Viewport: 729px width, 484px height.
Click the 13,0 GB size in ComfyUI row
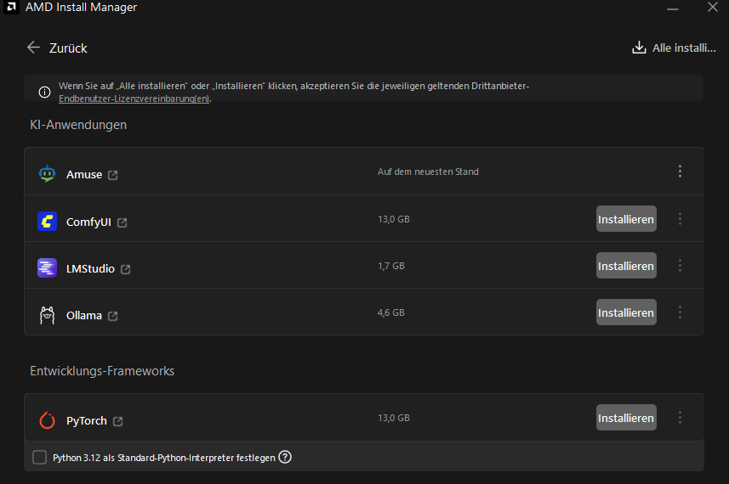394,219
